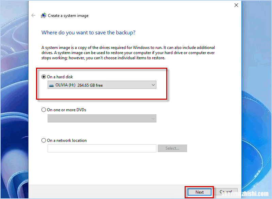This screenshot has height=199, width=272.
Task: Click the Cancel button
Action: pos(226,192)
